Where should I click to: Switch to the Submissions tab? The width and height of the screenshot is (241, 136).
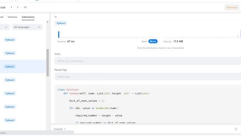(x=28, y=17)
